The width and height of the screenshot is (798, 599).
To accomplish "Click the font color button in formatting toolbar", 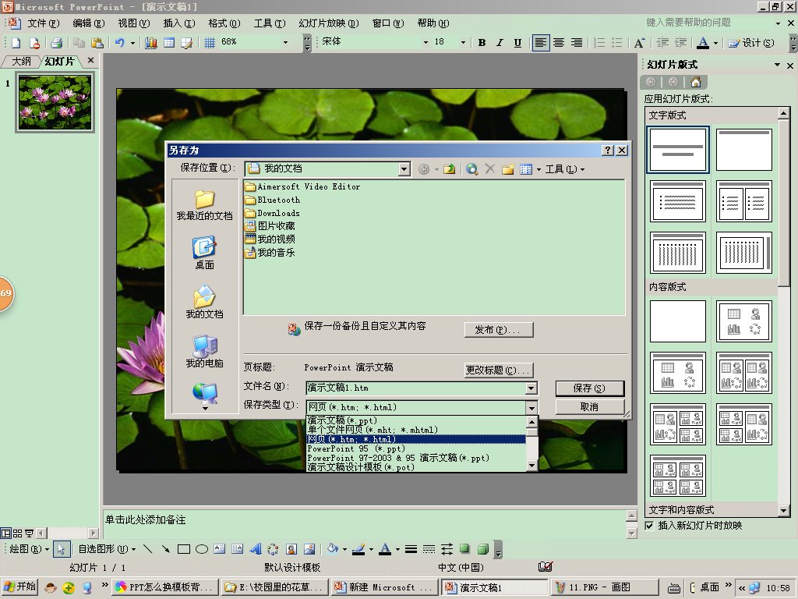I will click(703, 43).
